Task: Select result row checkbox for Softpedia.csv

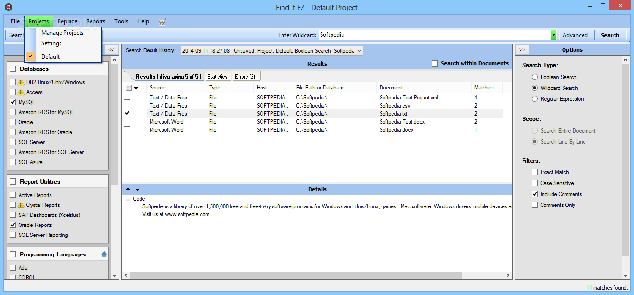Action: click(x=127, y=105)
